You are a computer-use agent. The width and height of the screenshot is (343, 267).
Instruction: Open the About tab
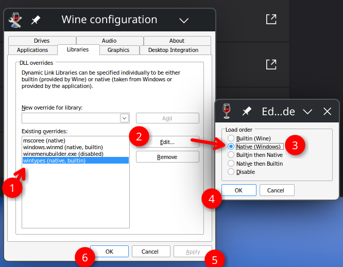pos(177,41)
